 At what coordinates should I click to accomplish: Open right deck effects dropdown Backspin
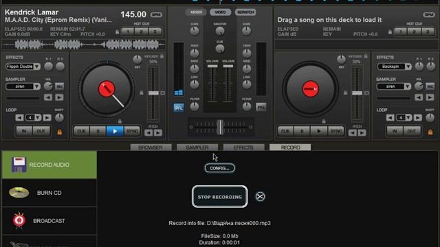click(394, 67)
